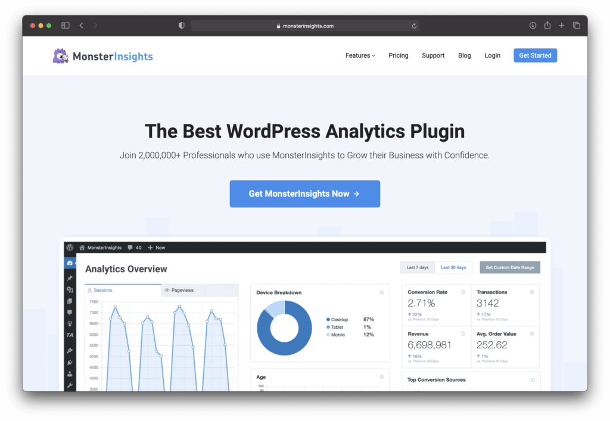610x421 pixels.
Task: Click the TA sidebar icon
Action: [x=70, y=335]
